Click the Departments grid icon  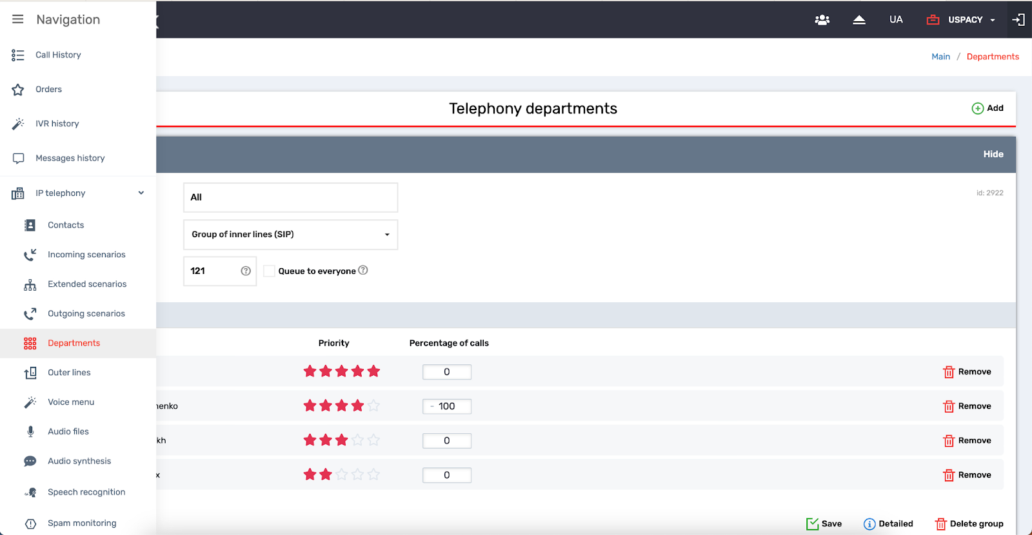30,344
